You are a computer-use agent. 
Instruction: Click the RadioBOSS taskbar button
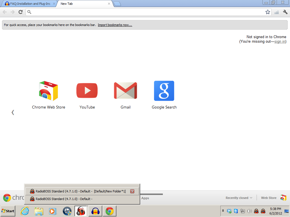coord(81,211)
